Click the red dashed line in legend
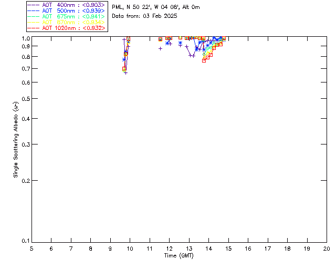 (34, 28)
